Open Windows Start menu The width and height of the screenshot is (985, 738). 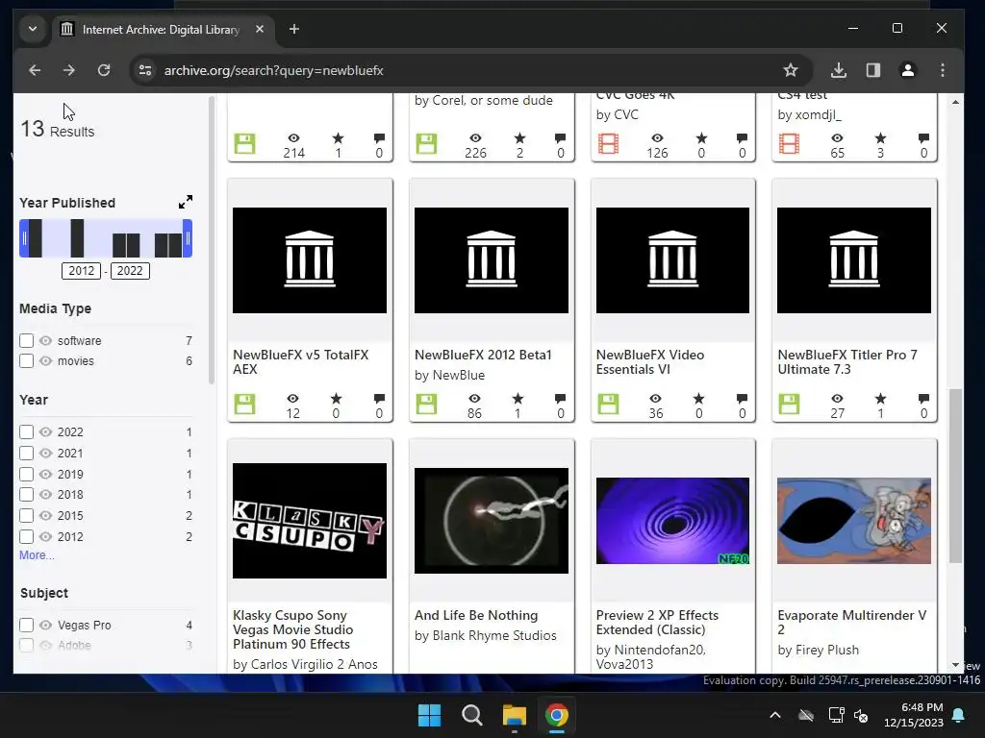pyautogui.click(x=430, y=715)
